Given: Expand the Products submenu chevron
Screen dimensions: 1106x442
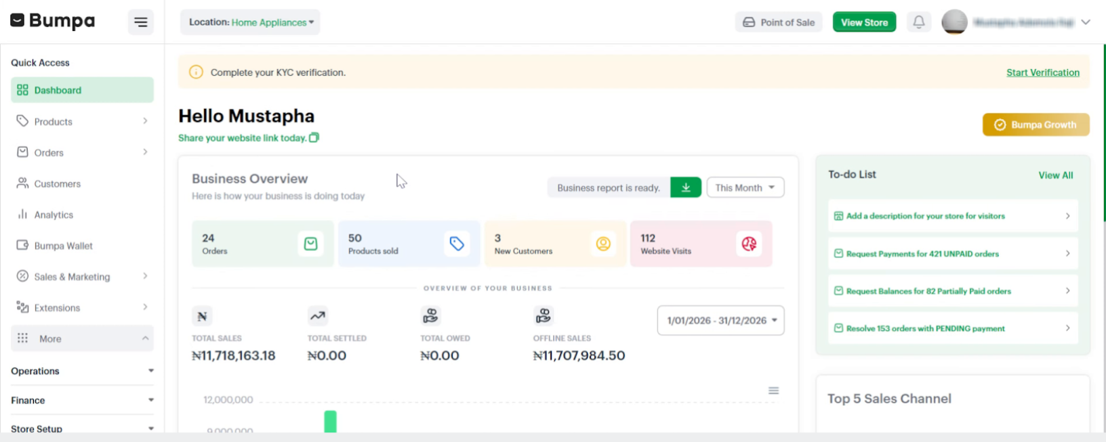Looking at the screenshot, I should point(145,121).
